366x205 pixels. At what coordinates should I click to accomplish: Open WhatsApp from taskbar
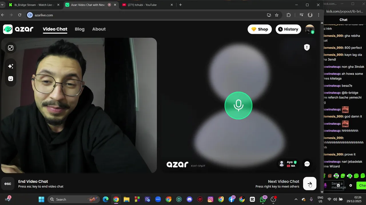coord(263,199)
